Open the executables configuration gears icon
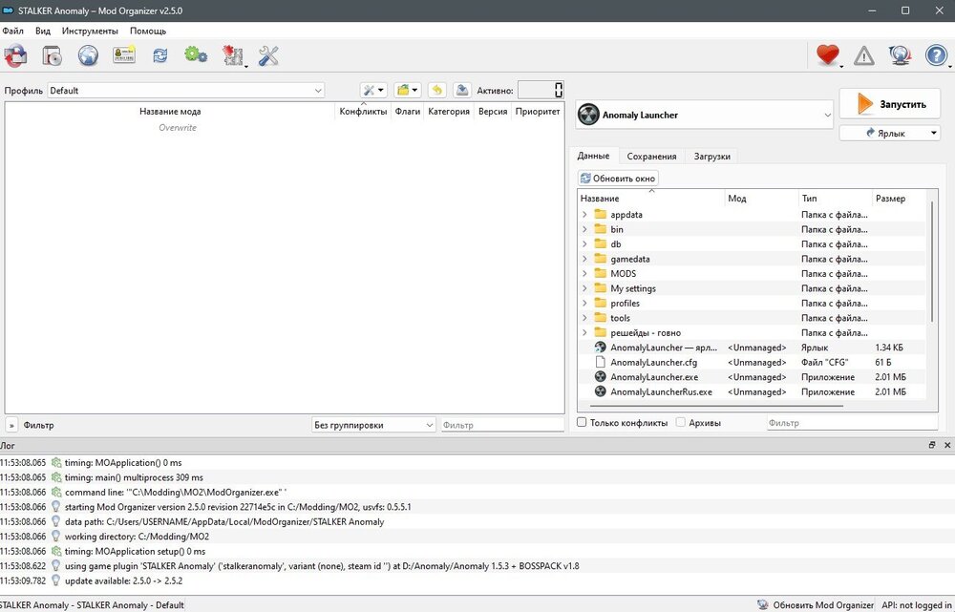The image size is (955, 612). point(196,55)
